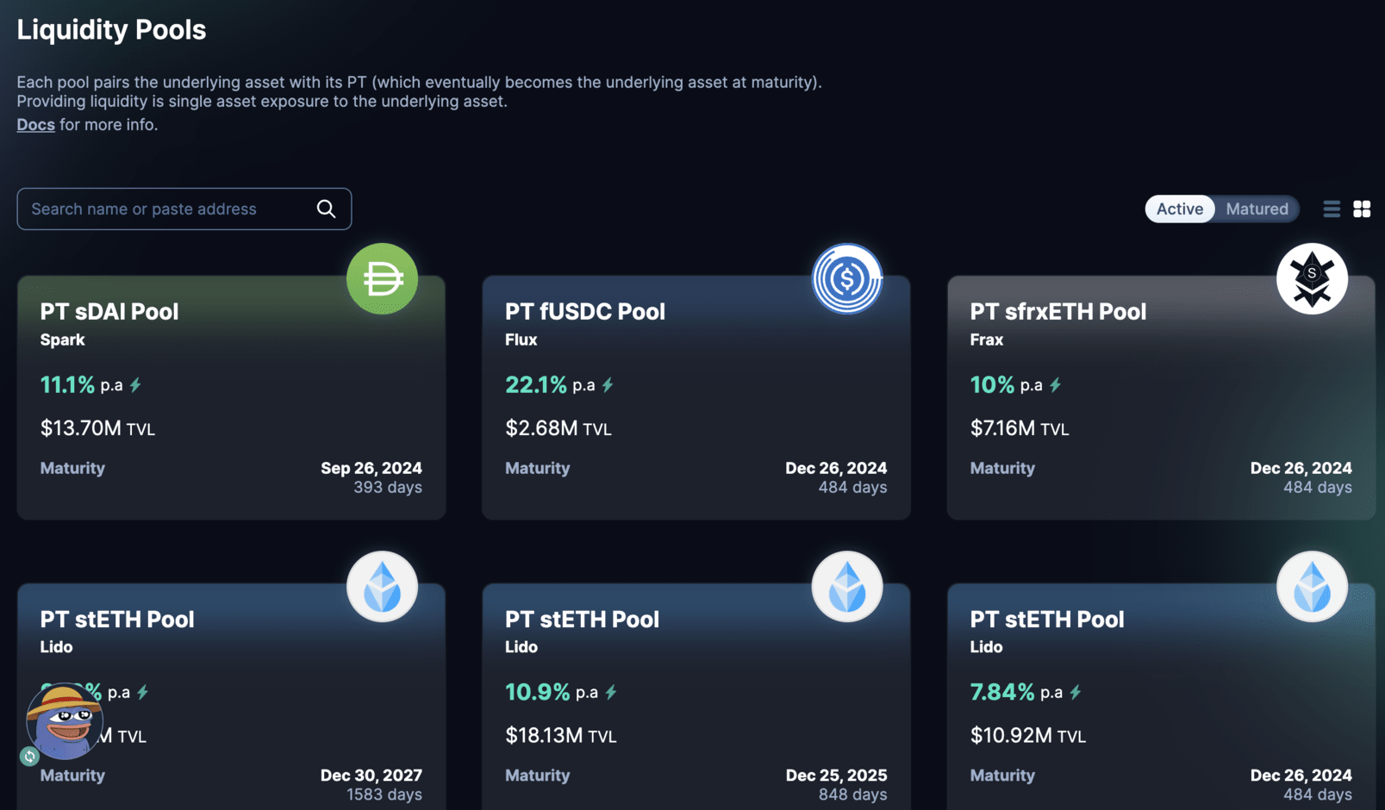Click the 22.1% yield figure
1385x810 pixels.
point(536,384)
